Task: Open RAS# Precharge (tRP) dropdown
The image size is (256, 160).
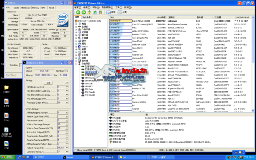Action: click(67, 99)
